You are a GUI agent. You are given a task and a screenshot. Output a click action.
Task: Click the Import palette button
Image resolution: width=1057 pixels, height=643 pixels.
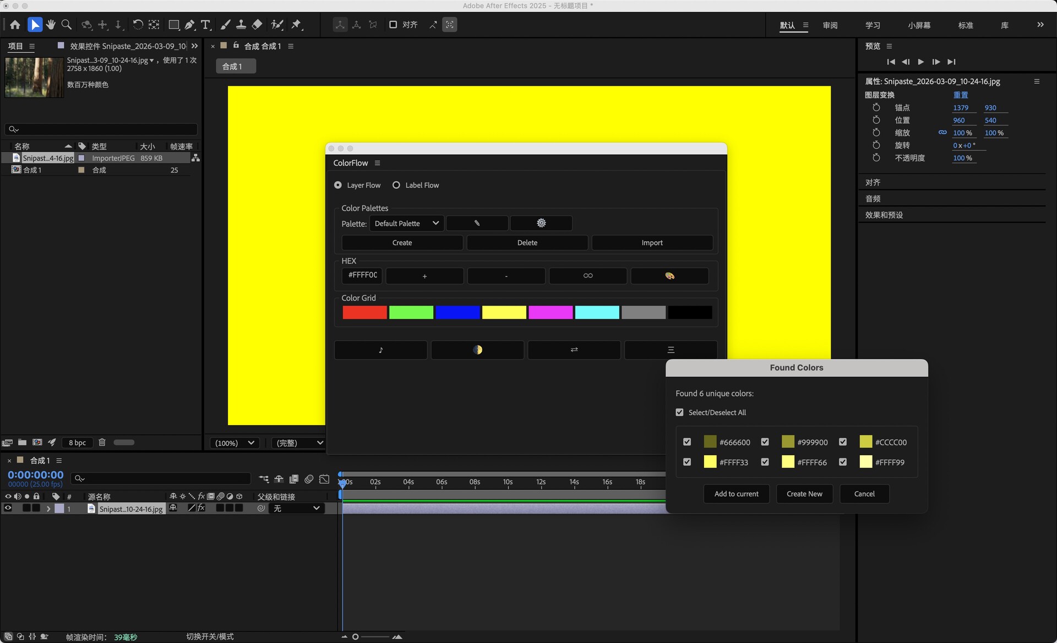coord(652,243)
